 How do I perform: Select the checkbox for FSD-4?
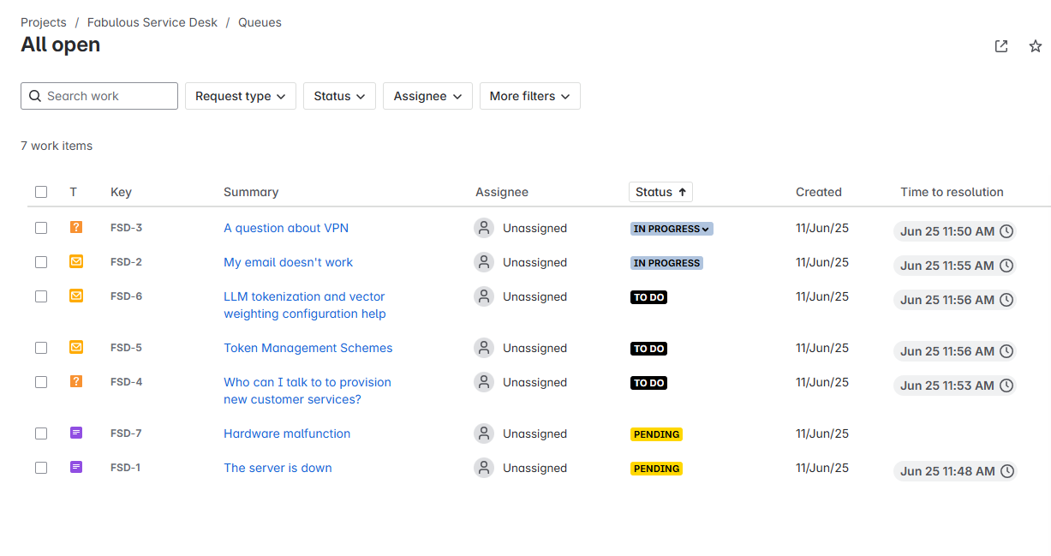click(41, 382)
